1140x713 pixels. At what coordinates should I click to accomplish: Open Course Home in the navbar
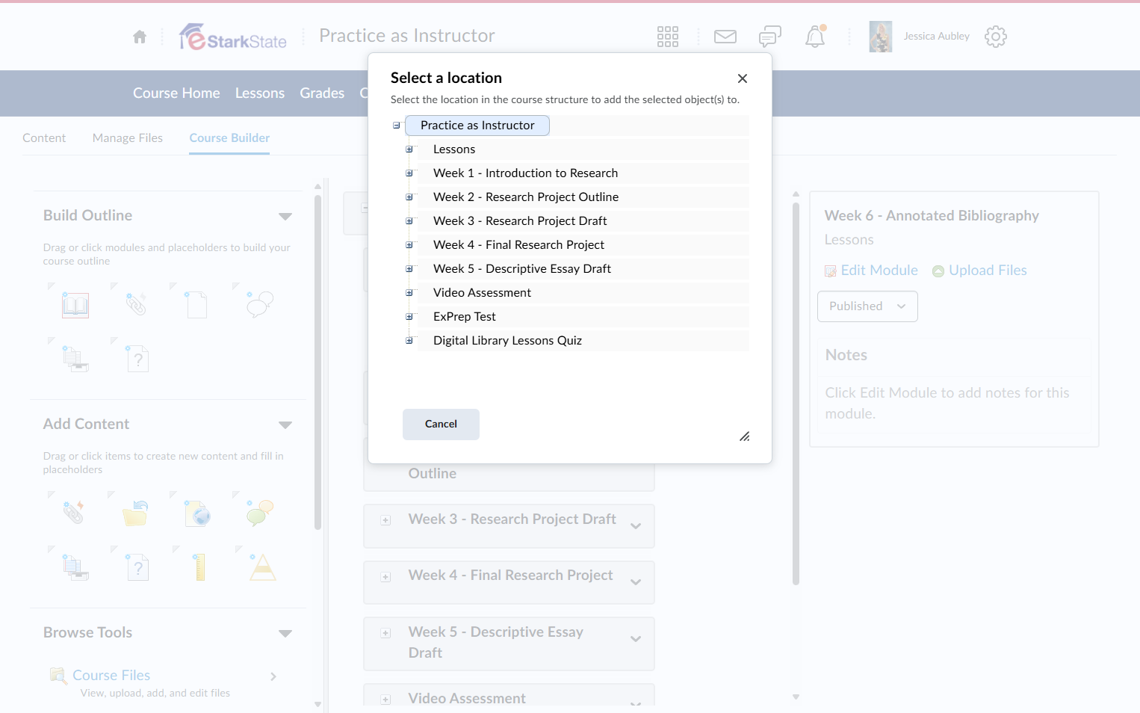[176, 93]
